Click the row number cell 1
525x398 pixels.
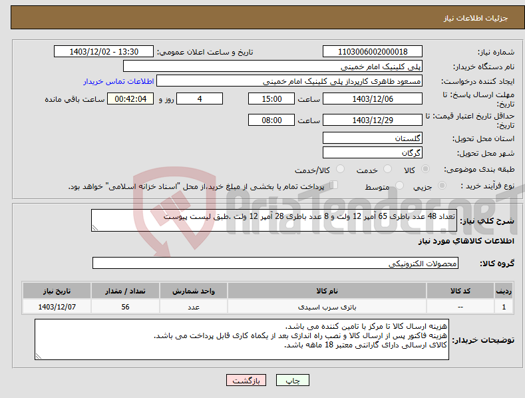click(x=504, y=307)
